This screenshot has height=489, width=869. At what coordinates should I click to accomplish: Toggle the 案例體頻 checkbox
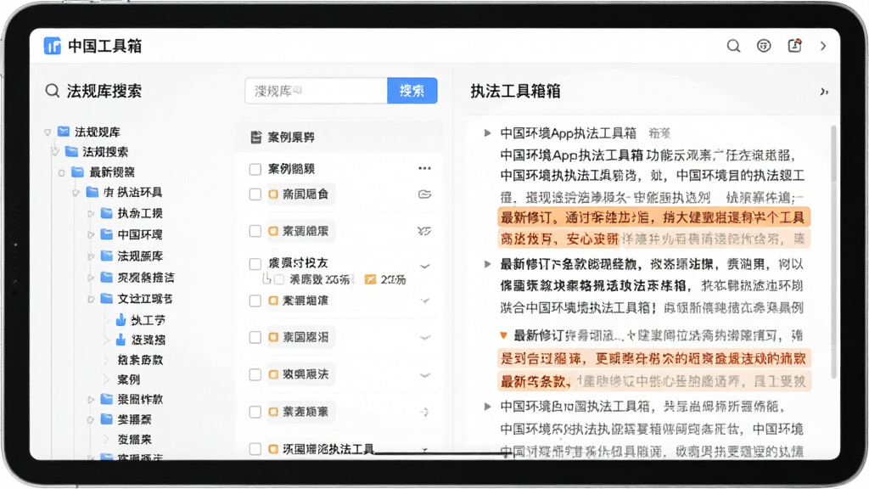255,169
